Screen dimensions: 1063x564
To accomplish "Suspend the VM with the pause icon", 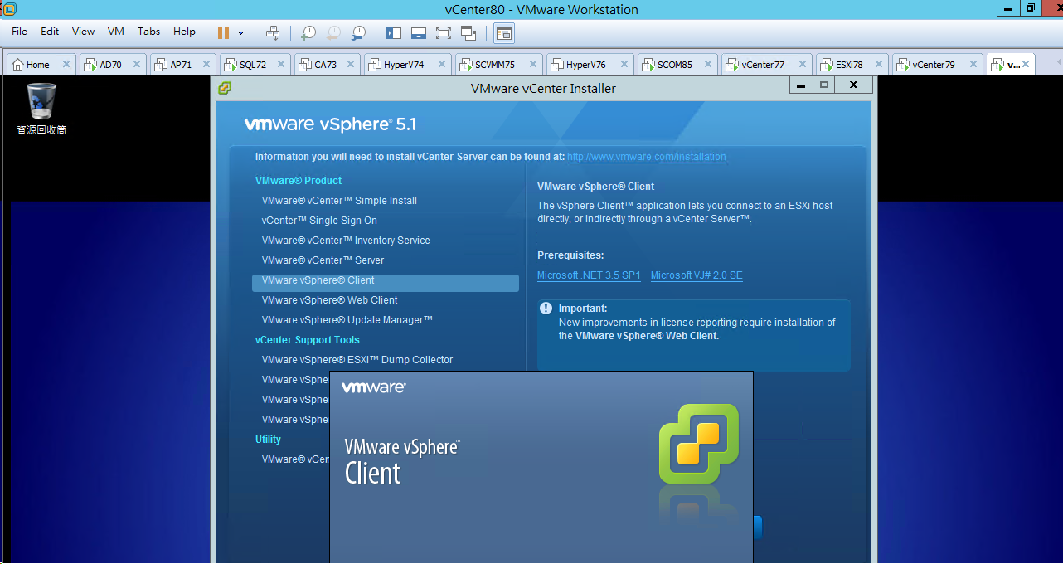I will (223, 32).
